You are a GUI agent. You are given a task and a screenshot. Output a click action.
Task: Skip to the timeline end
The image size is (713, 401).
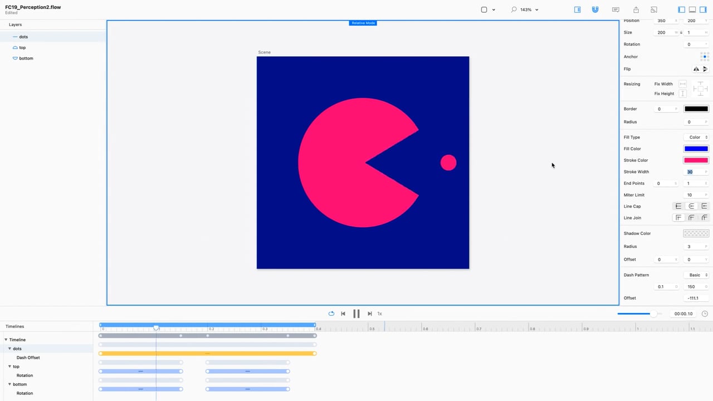[369, 314]
